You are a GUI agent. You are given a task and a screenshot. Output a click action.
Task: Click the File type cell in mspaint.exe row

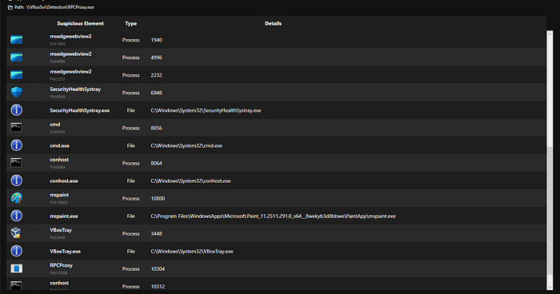[x=130, y=217]
